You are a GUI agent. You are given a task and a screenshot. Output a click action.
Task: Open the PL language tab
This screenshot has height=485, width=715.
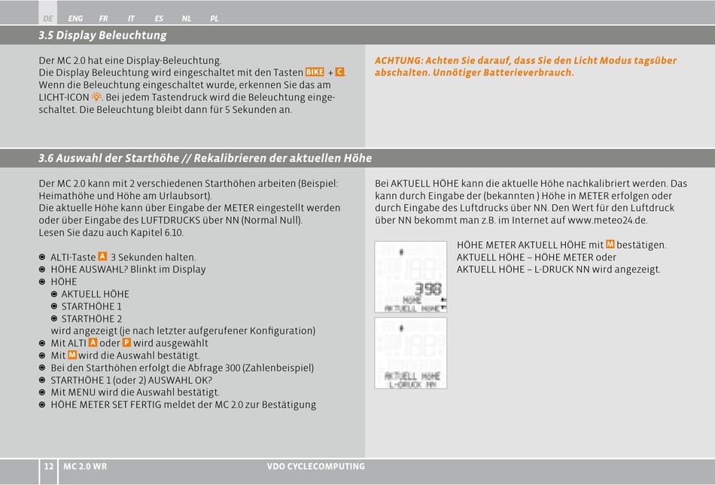(x=214, y=19)
